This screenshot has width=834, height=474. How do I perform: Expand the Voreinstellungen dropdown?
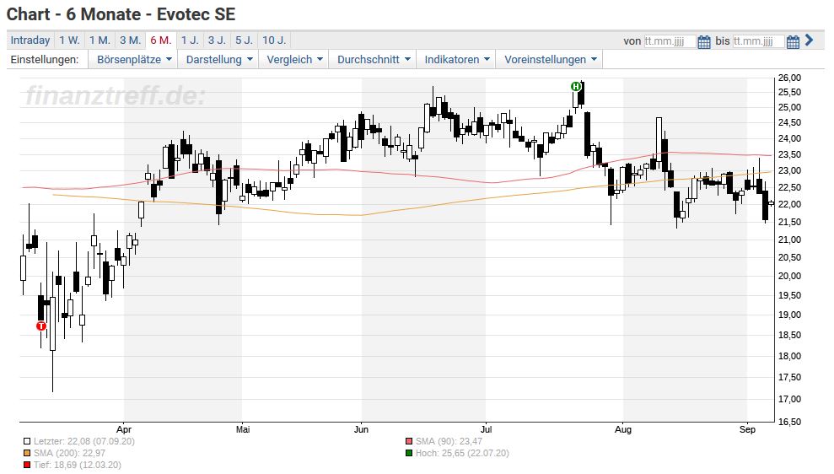[x=551, y=60]
